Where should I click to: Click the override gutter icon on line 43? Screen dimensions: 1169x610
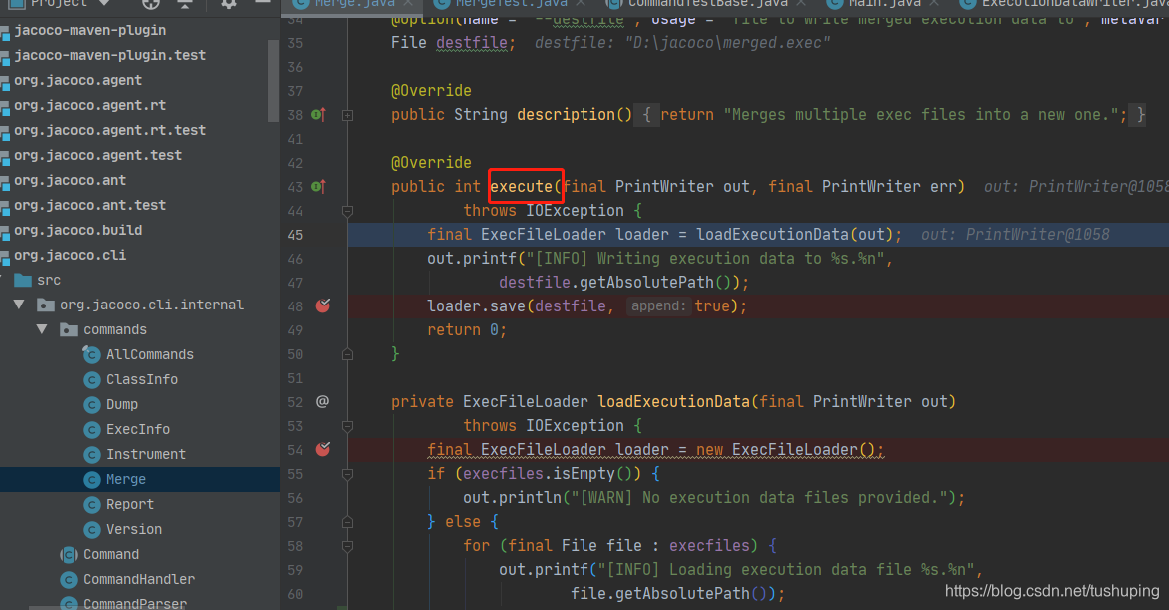click(318, 187)
